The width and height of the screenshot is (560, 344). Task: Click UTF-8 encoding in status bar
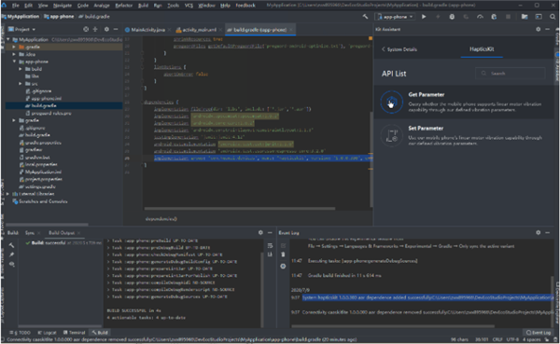[x=512, y=339]
